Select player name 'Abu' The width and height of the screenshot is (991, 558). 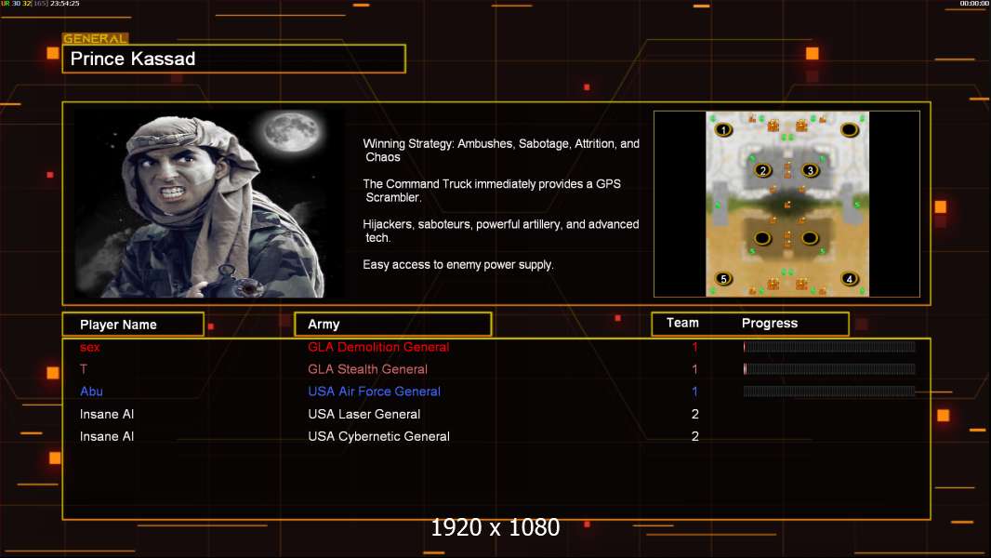[92, 392]
